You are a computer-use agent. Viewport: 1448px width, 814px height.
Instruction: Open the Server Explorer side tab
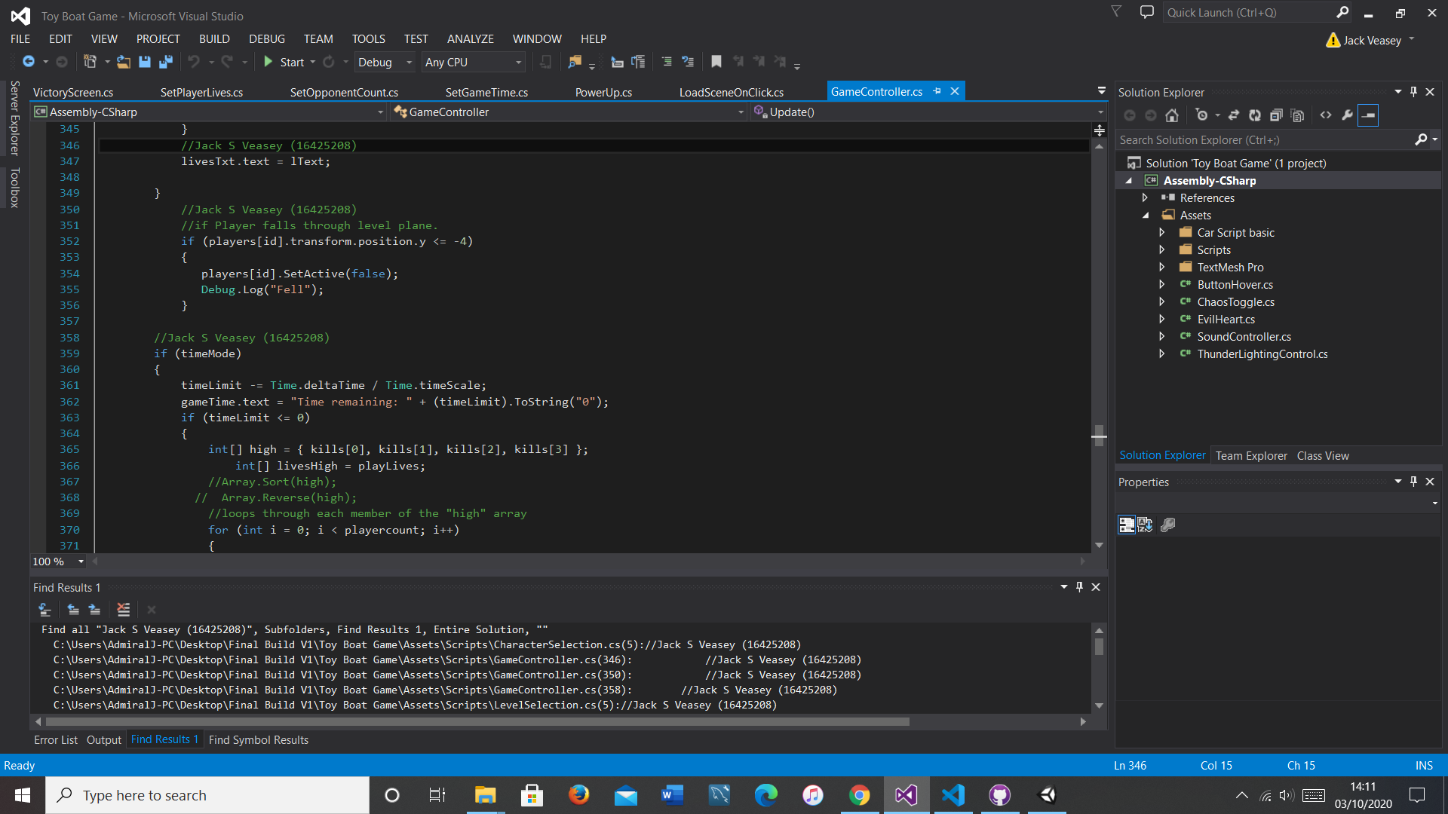(14, 118)
